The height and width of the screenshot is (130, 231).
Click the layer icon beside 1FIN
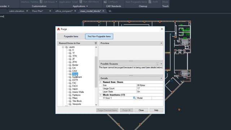pos(70,56)
